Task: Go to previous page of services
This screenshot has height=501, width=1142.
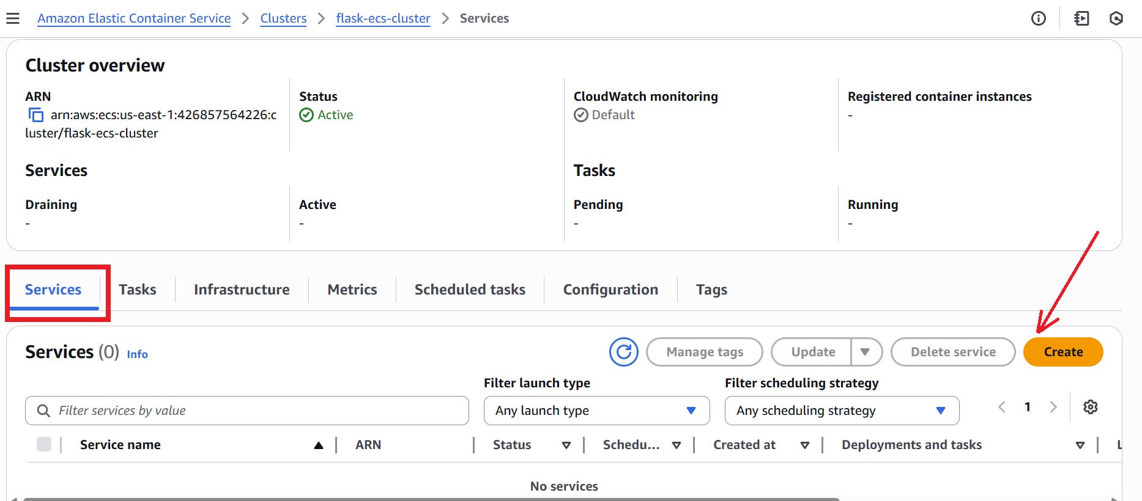Action: [1002, 407]
